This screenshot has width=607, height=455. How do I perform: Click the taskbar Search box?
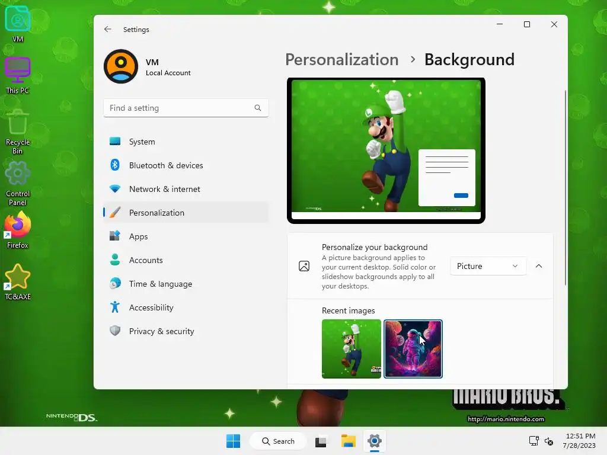coord(279,441)
